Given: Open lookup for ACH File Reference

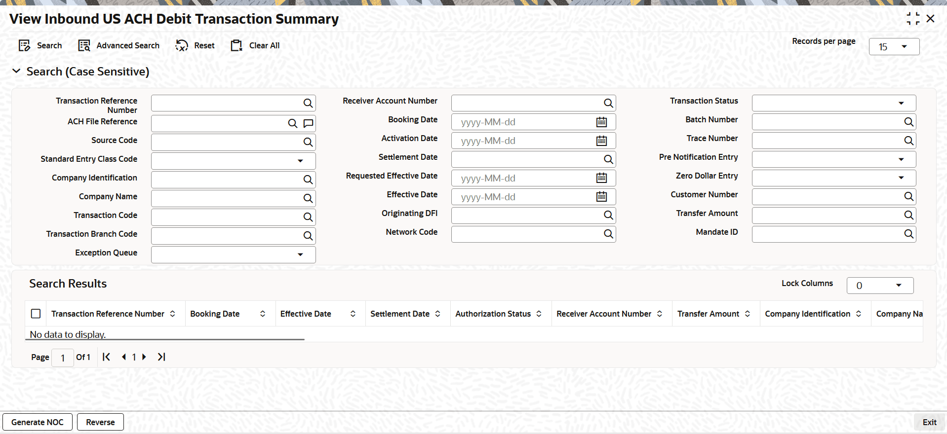Looking at the screenshot, I should click(x=293, y=123).
